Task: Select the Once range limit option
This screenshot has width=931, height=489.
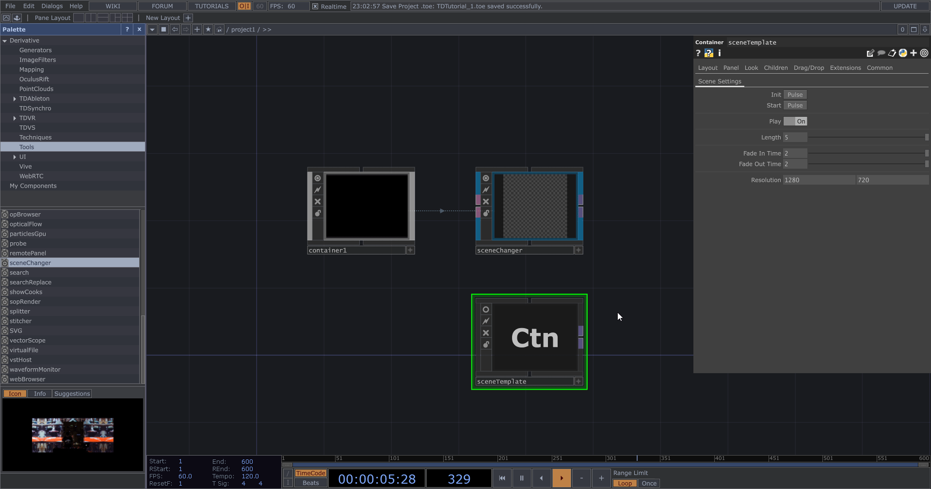Action: click(649, 483)
